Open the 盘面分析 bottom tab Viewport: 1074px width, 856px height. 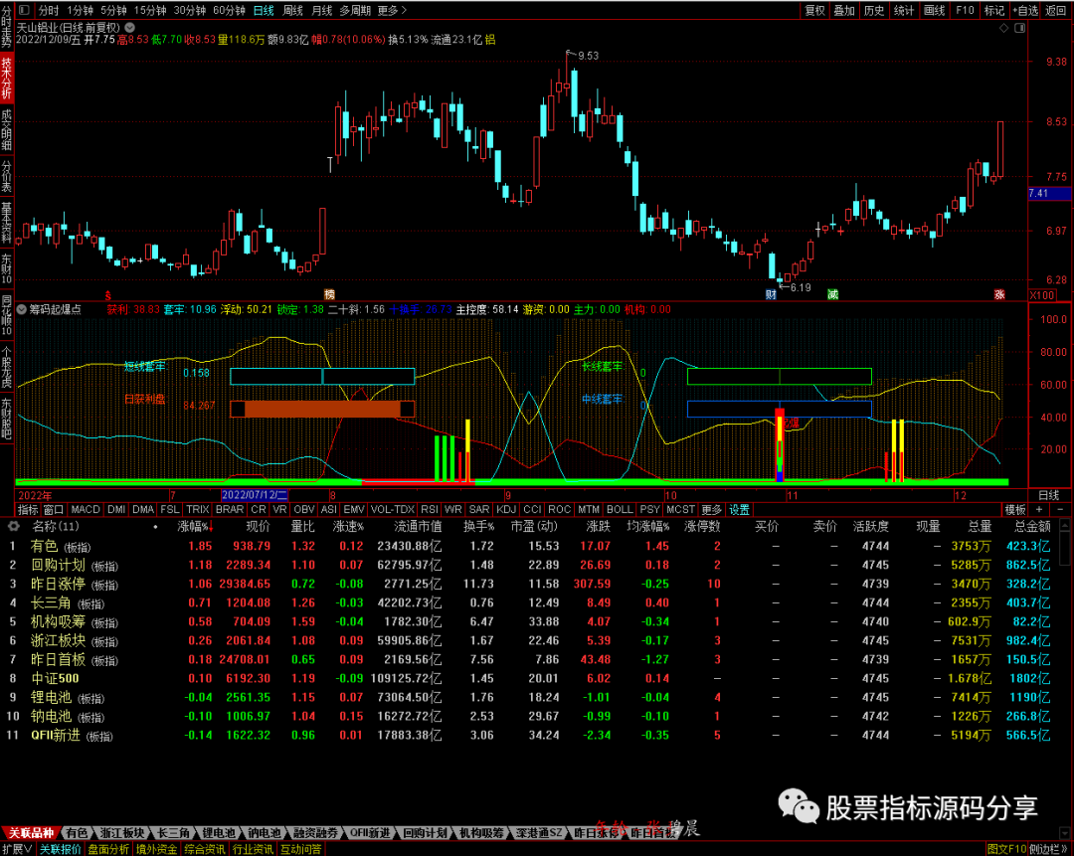[108, 849]
